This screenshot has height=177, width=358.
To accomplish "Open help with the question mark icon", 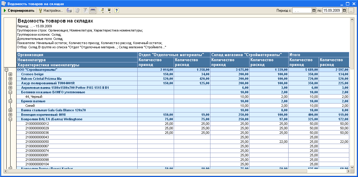I will tap(116, 10).
